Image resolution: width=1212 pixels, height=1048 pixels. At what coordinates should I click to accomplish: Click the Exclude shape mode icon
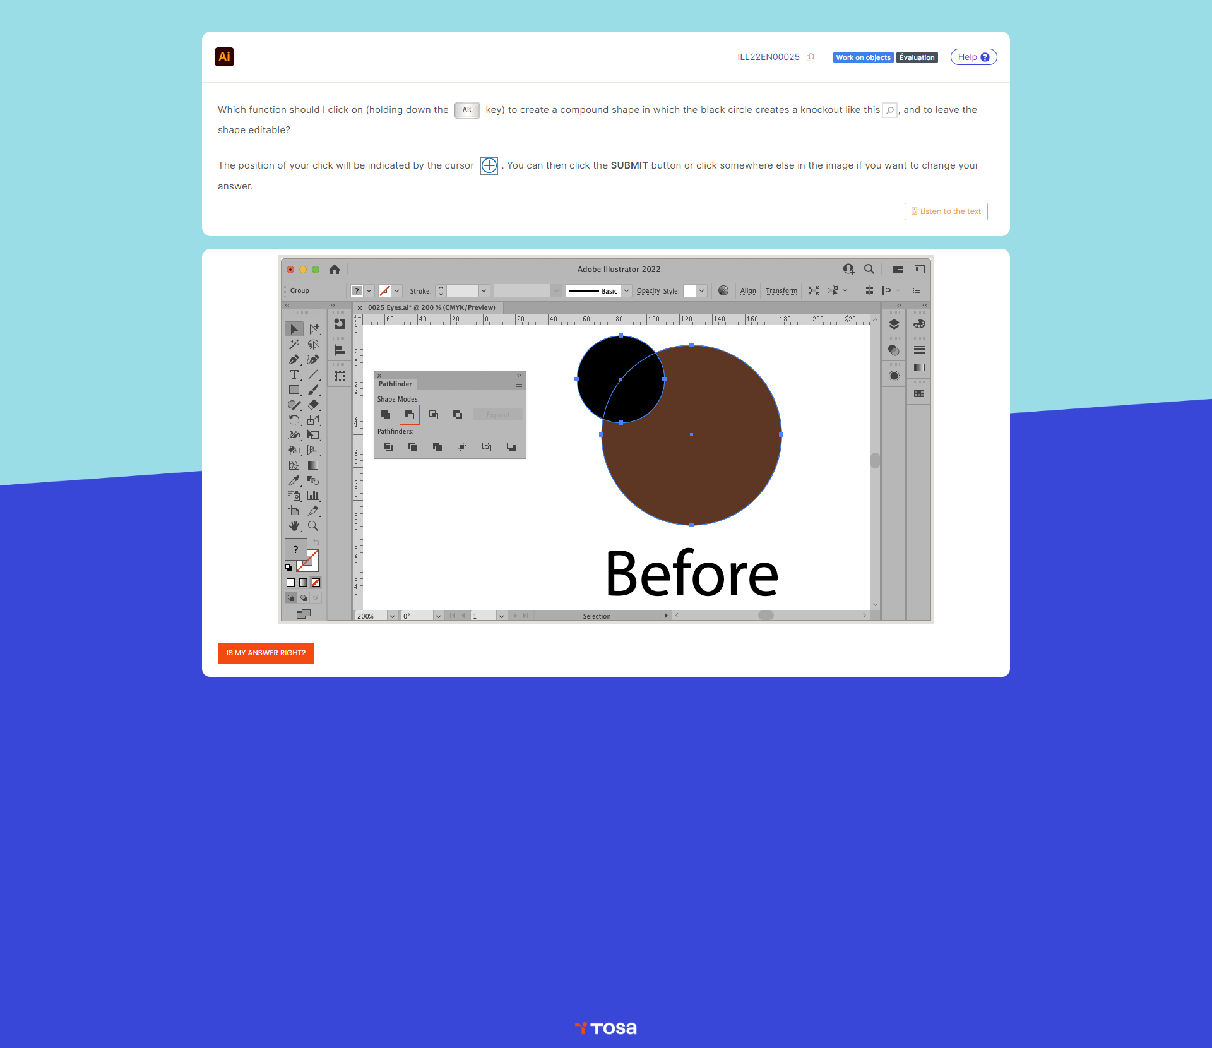coord(458,415)
